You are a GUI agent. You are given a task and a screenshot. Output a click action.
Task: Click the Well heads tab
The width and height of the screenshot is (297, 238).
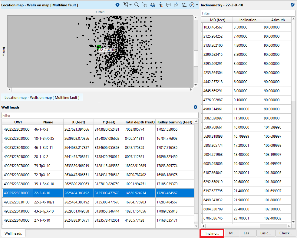click(13, 233)
